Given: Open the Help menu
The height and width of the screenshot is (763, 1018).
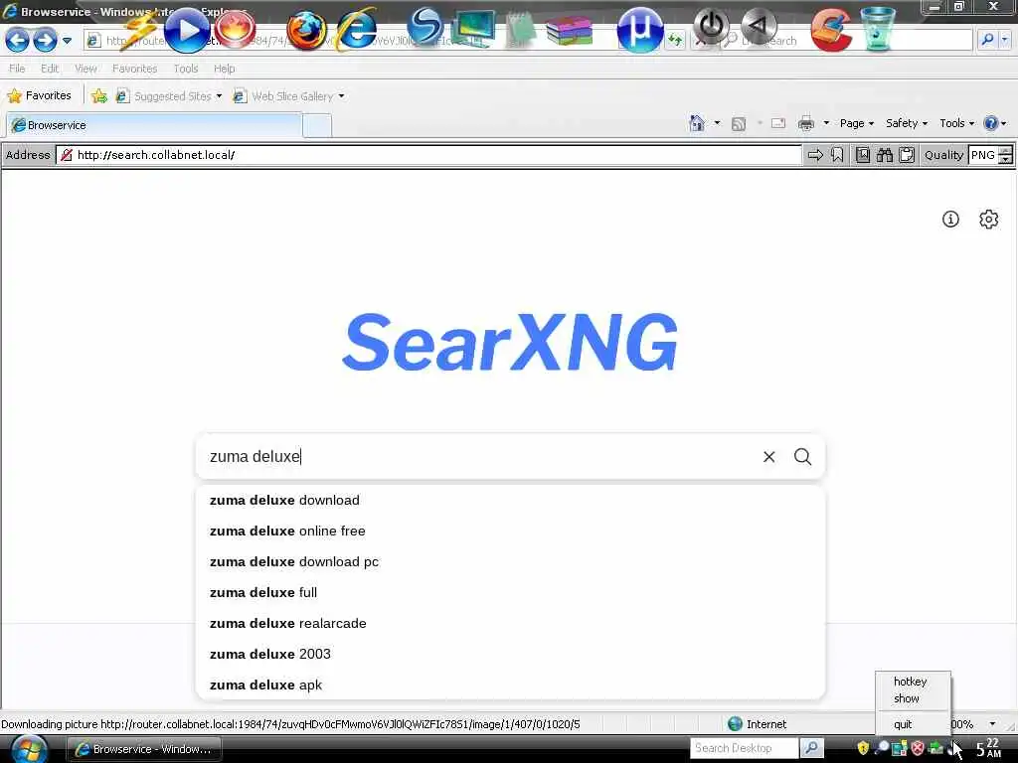Looking at the screenshot, I should click(225, 69).
